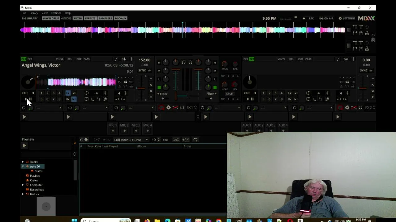Open the Library menu

click(34, 13)
